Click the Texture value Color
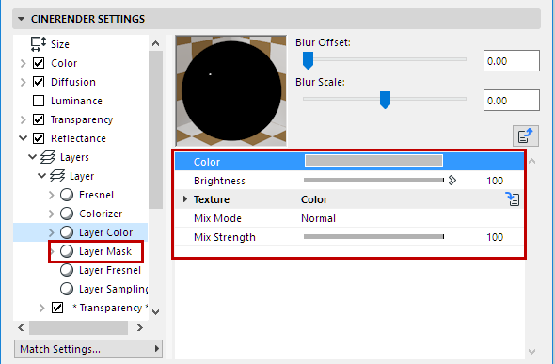Viewport: 555px width, 364px height. click(x=314, y=199)
